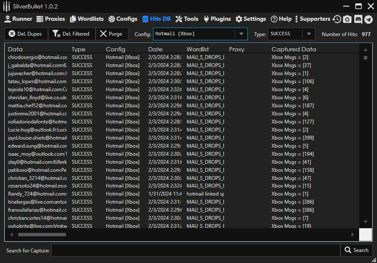The width and height of the screenshot is (377, 263).
Task: Open the Telegram link icon
Action: click(x=368, y=19)
